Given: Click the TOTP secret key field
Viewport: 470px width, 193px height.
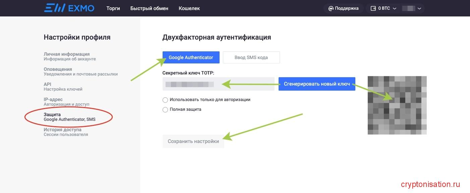Looking at the screenshot, I should point(218,84).
